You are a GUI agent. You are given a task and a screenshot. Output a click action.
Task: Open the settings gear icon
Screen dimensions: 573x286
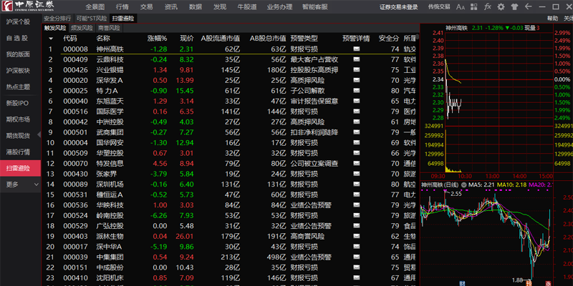(501, 7)
